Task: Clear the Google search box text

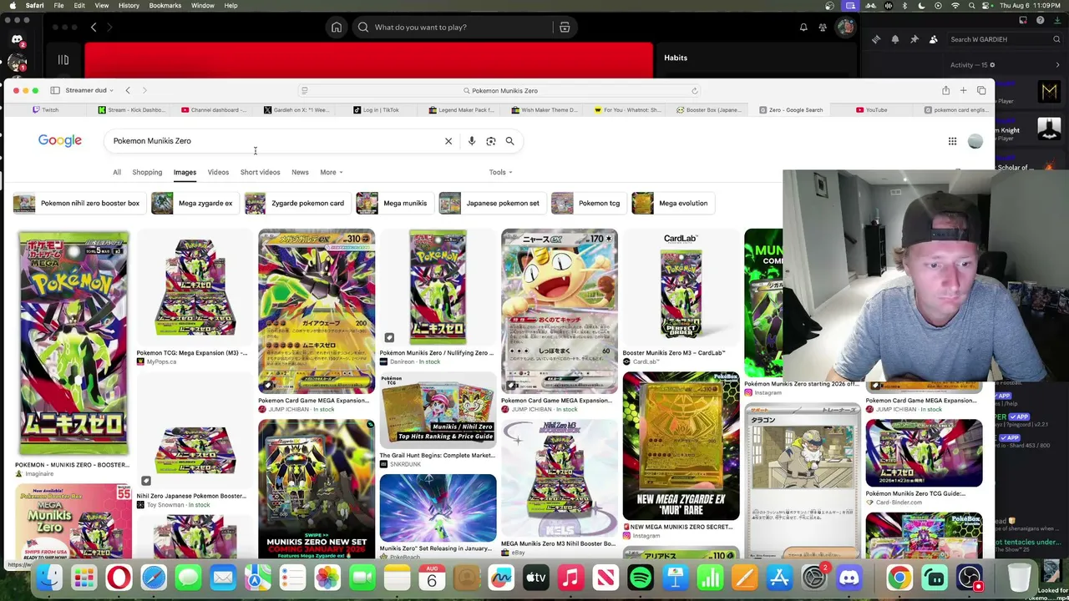Action: 448,141
